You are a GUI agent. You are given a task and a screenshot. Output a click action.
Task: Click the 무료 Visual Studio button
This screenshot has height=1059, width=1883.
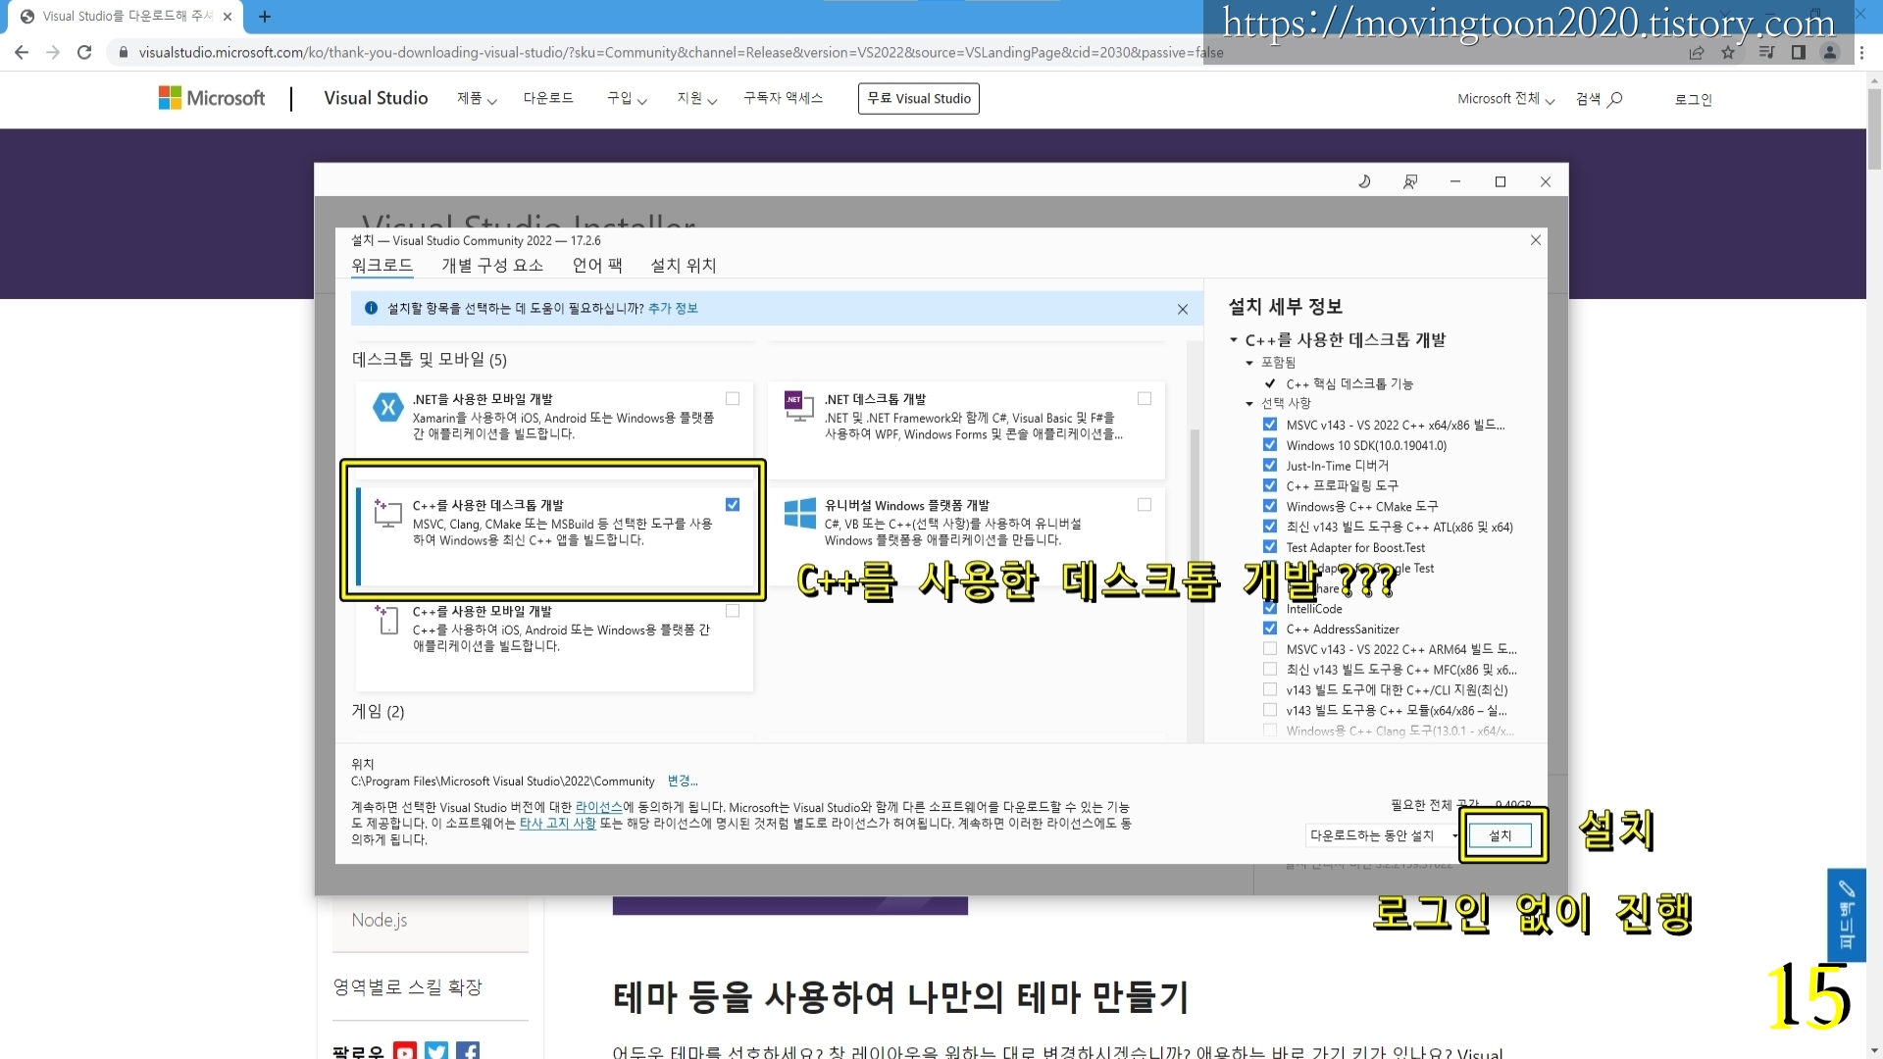[919, 98]
